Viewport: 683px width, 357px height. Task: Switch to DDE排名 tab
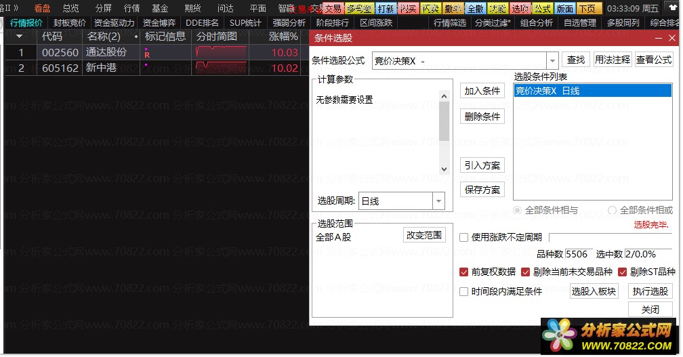[x=202, y=22]
